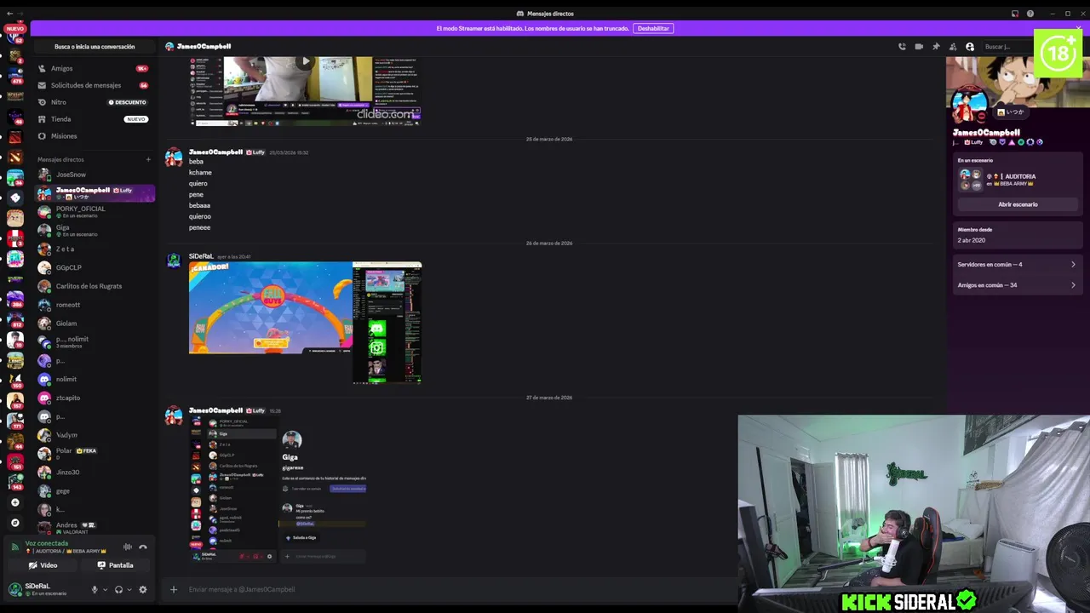This screenshot has width=1090, height=613.
Task: Open ztcapito direct message
Action: coord(94,398)
